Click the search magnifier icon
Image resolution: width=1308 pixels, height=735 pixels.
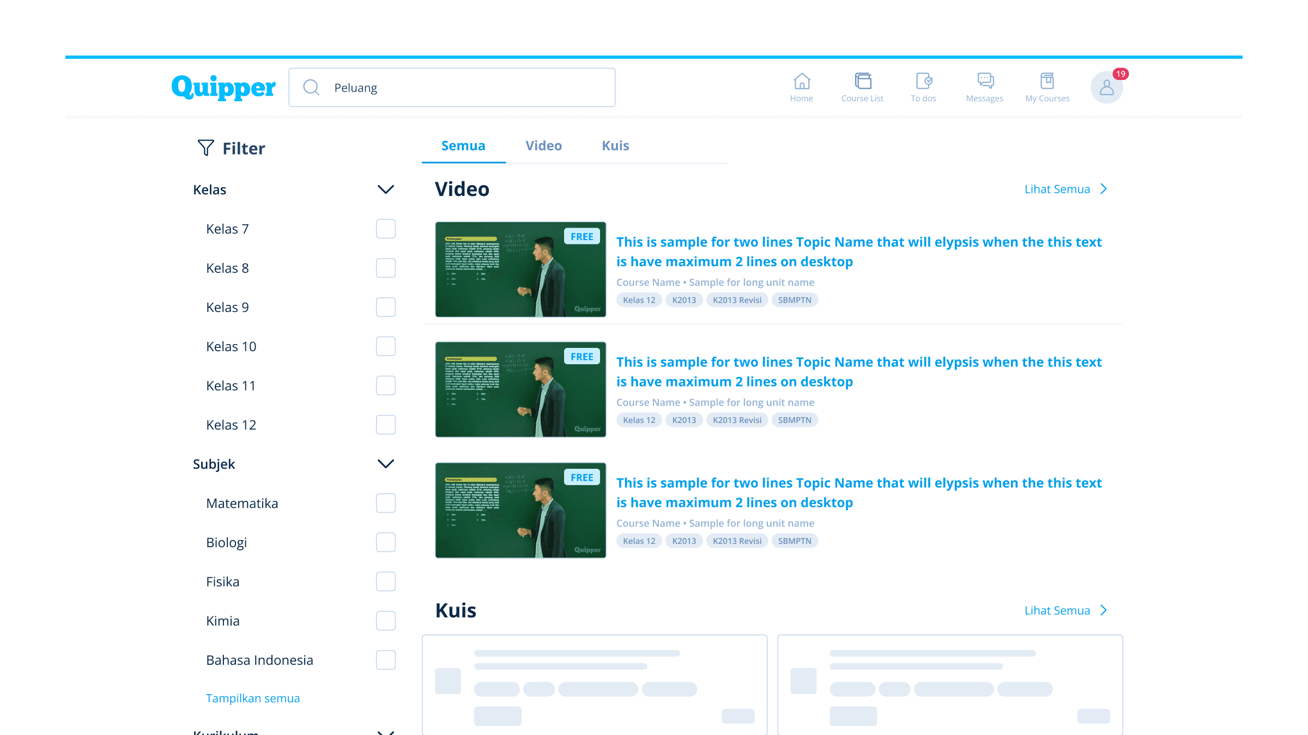(311, 88)
